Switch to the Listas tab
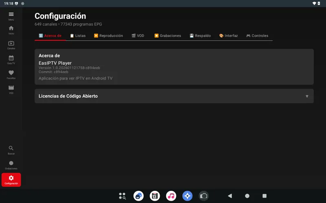This screenshot has width=326, height=203. pos(78,36)
